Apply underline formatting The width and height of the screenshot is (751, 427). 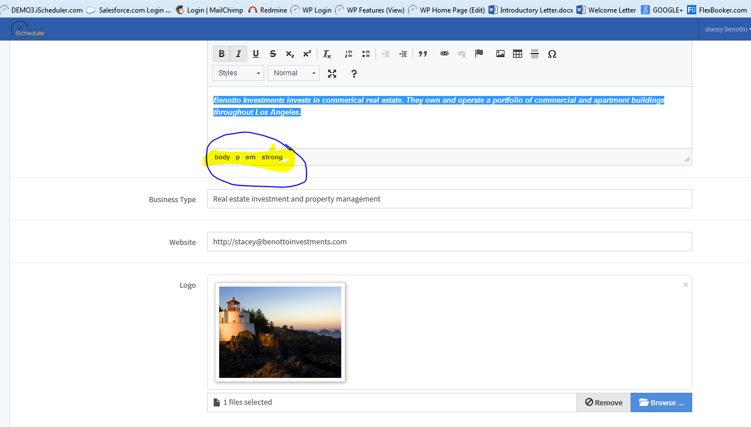[x=256, y=54]
